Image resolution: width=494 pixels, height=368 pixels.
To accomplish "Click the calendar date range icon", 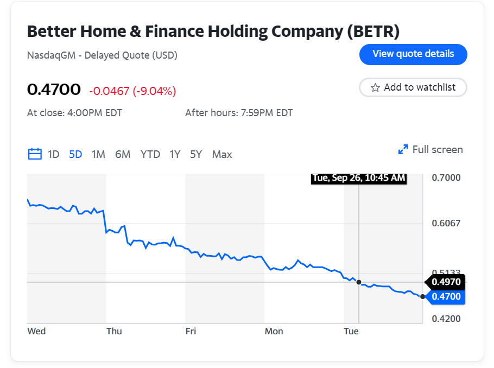I will point(35,154).
